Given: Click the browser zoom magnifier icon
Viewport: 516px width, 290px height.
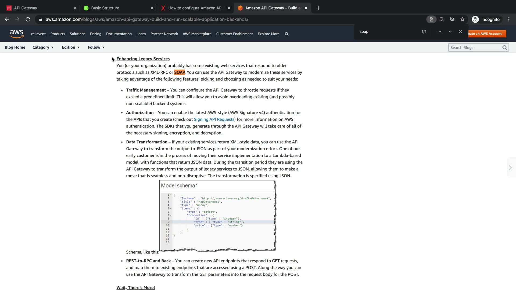Looking at the screenshot, I should tap(442, 19).
